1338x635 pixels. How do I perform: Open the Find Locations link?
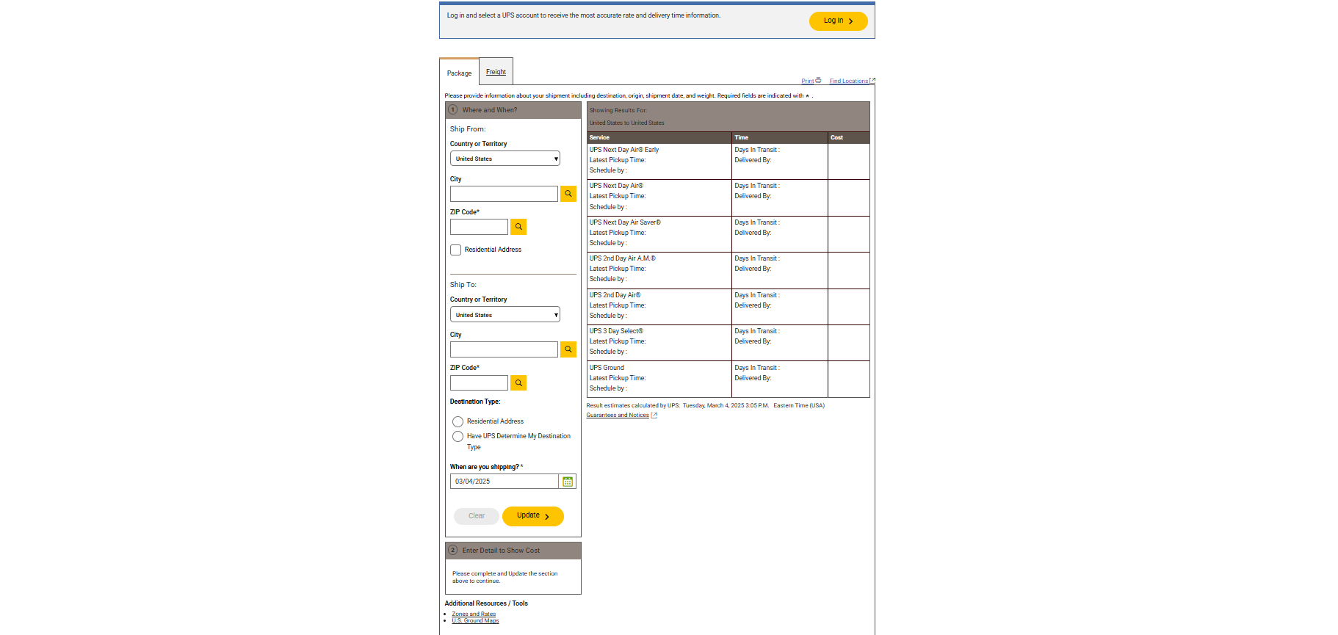852,81
